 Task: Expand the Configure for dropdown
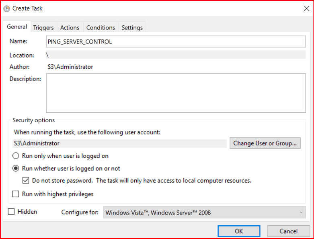204,212
